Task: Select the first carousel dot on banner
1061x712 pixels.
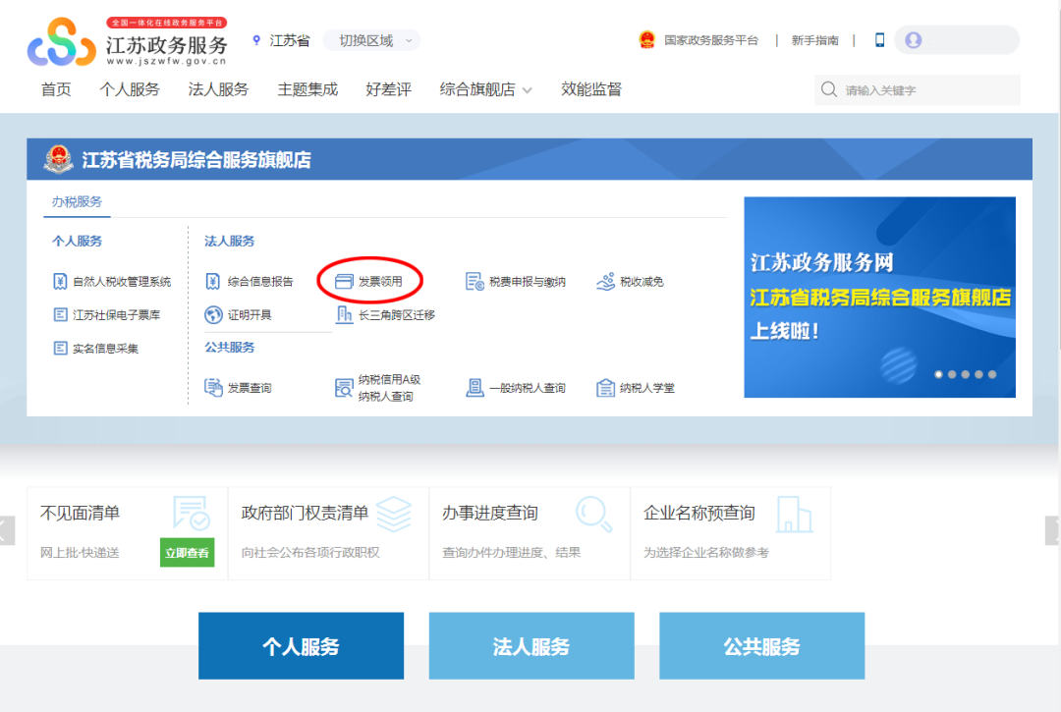Action: (938, 374)
